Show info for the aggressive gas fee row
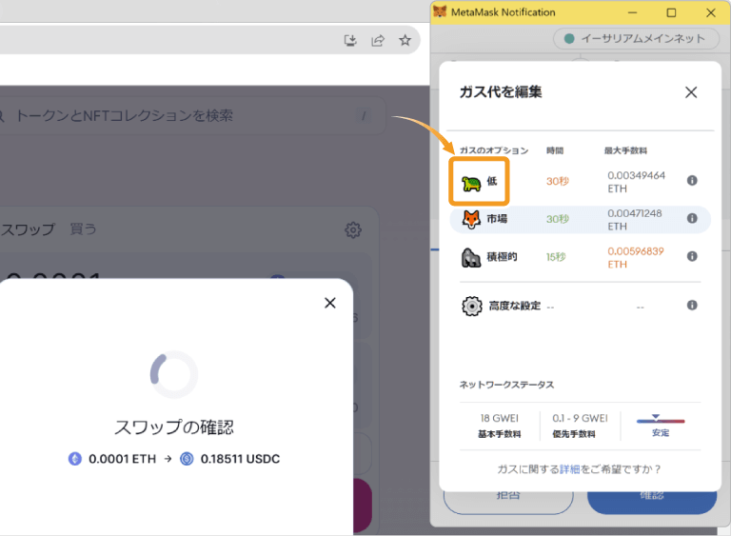 click(692, 256)
